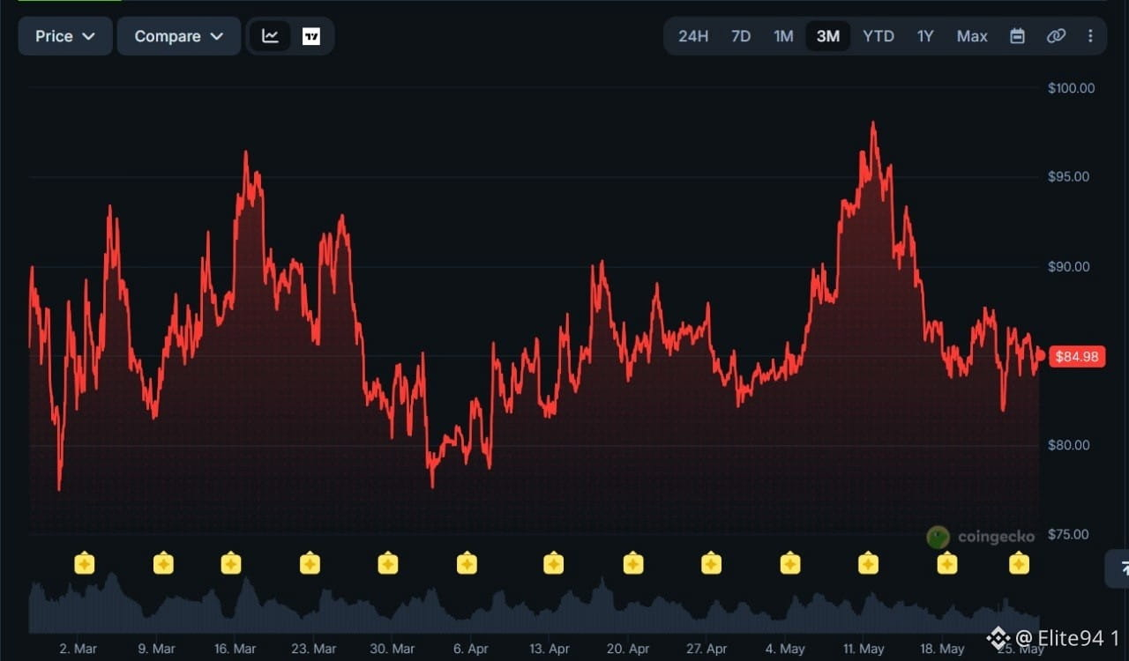Image resolution: width=1129 pixels, height=661 pixels.
Task: Open the yellow event marker above 30. Mar
Action: point(388,562)
